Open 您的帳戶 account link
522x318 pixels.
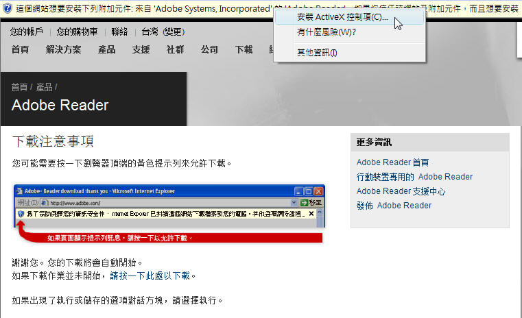(26, 32)
